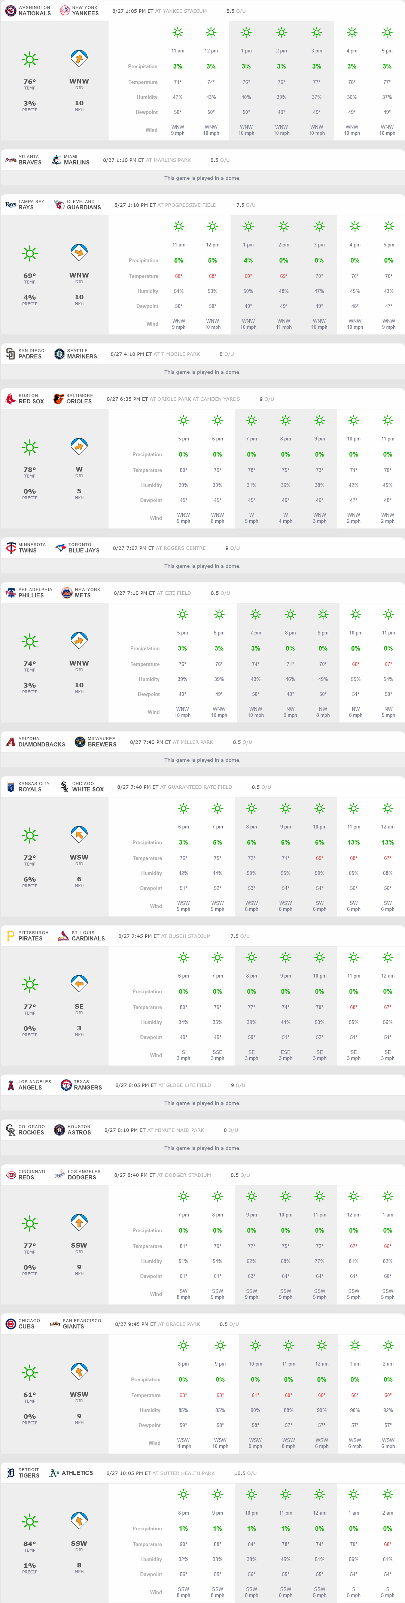Click the Tampa Bay Rays logo

(10, 205)
